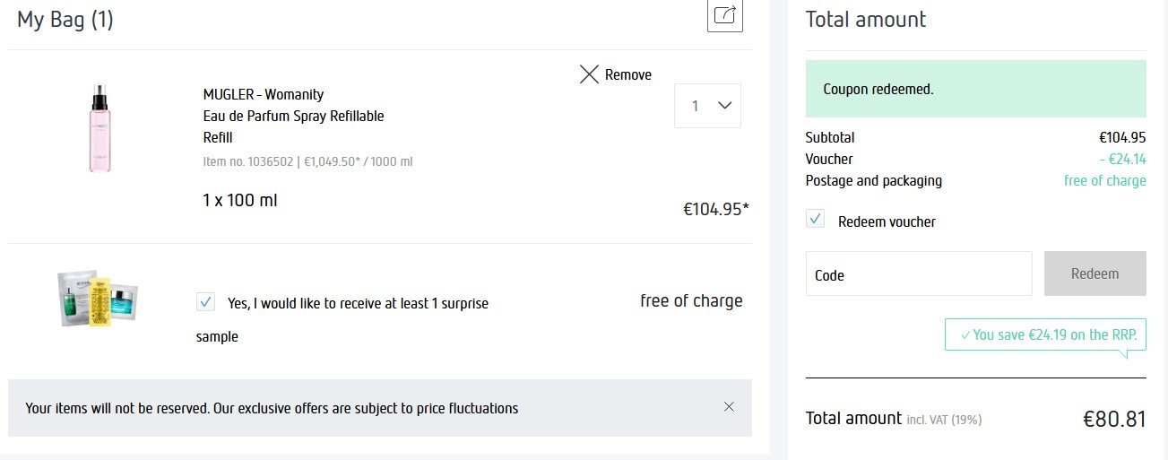Click the checkmark icon in savings badge

click(x=965, y=335)
